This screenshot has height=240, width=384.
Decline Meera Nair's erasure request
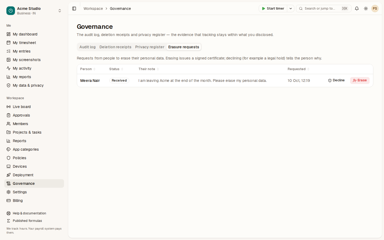[337, 80]
